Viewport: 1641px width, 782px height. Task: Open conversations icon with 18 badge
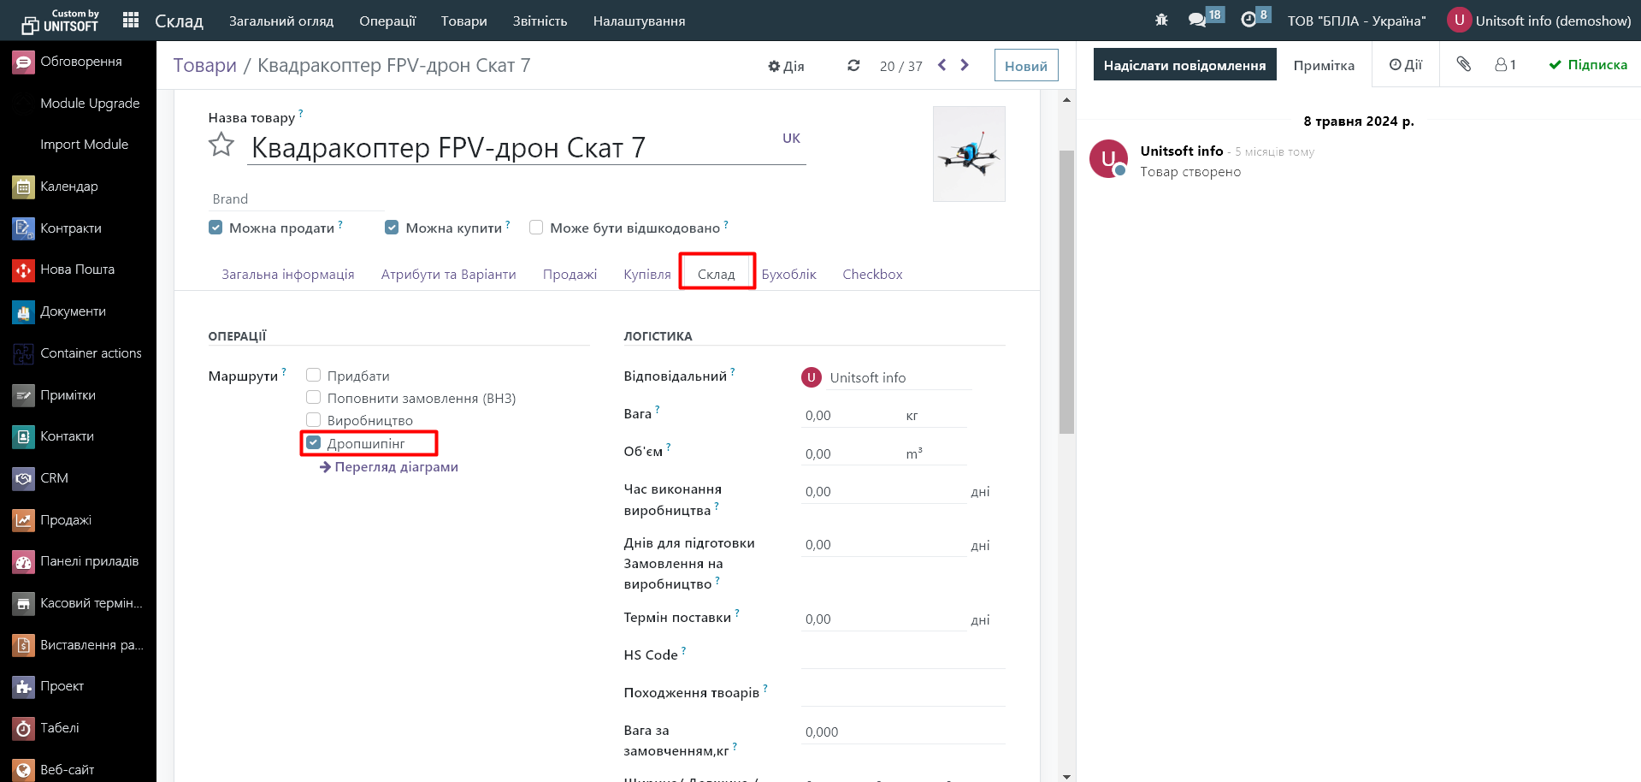coord(1197,21)
